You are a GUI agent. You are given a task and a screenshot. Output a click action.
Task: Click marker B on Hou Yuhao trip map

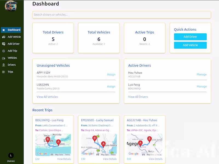[149, 139]
